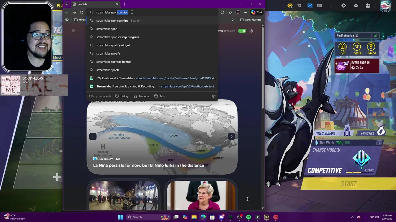Open the Event Ends In banner
Screen dimensions: 396x222
pyautogui.click(x=357, y=65)
